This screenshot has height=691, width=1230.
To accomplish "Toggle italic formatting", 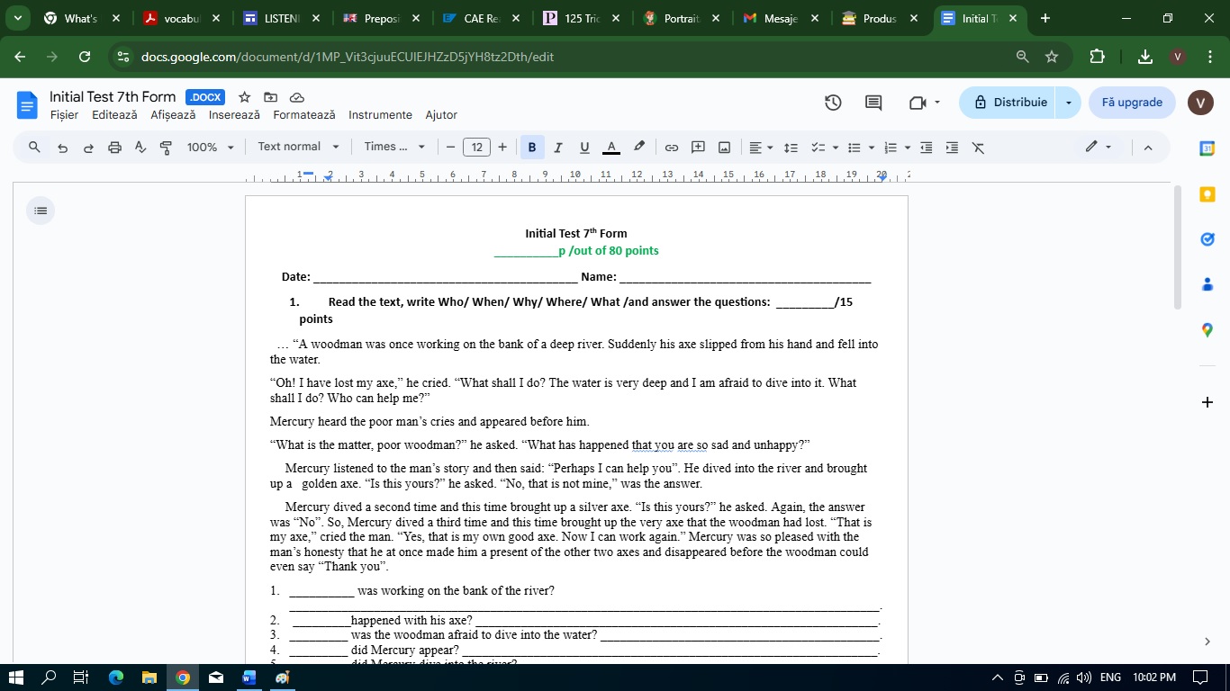I will 558,148.
